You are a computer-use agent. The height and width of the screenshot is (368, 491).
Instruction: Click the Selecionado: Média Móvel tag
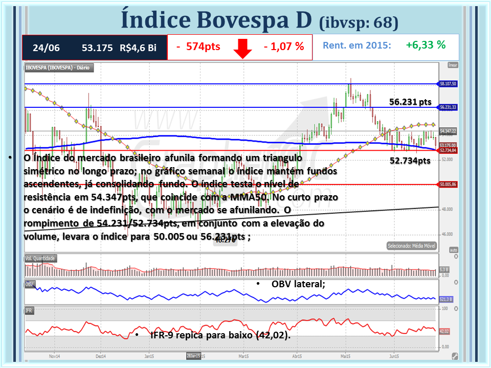(x=411, y=246)
